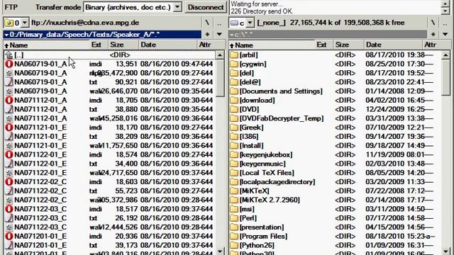Open right panel directory favorites star
Image resolution: width=454 pixels, height=255 pixels.
(x=433, y=35)
